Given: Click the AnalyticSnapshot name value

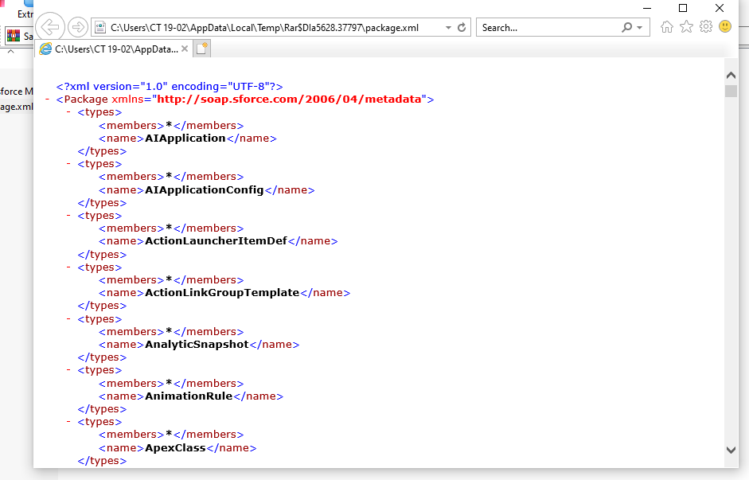Looking at the screenshot, I should pyautogui.click(x=197, y=345).
